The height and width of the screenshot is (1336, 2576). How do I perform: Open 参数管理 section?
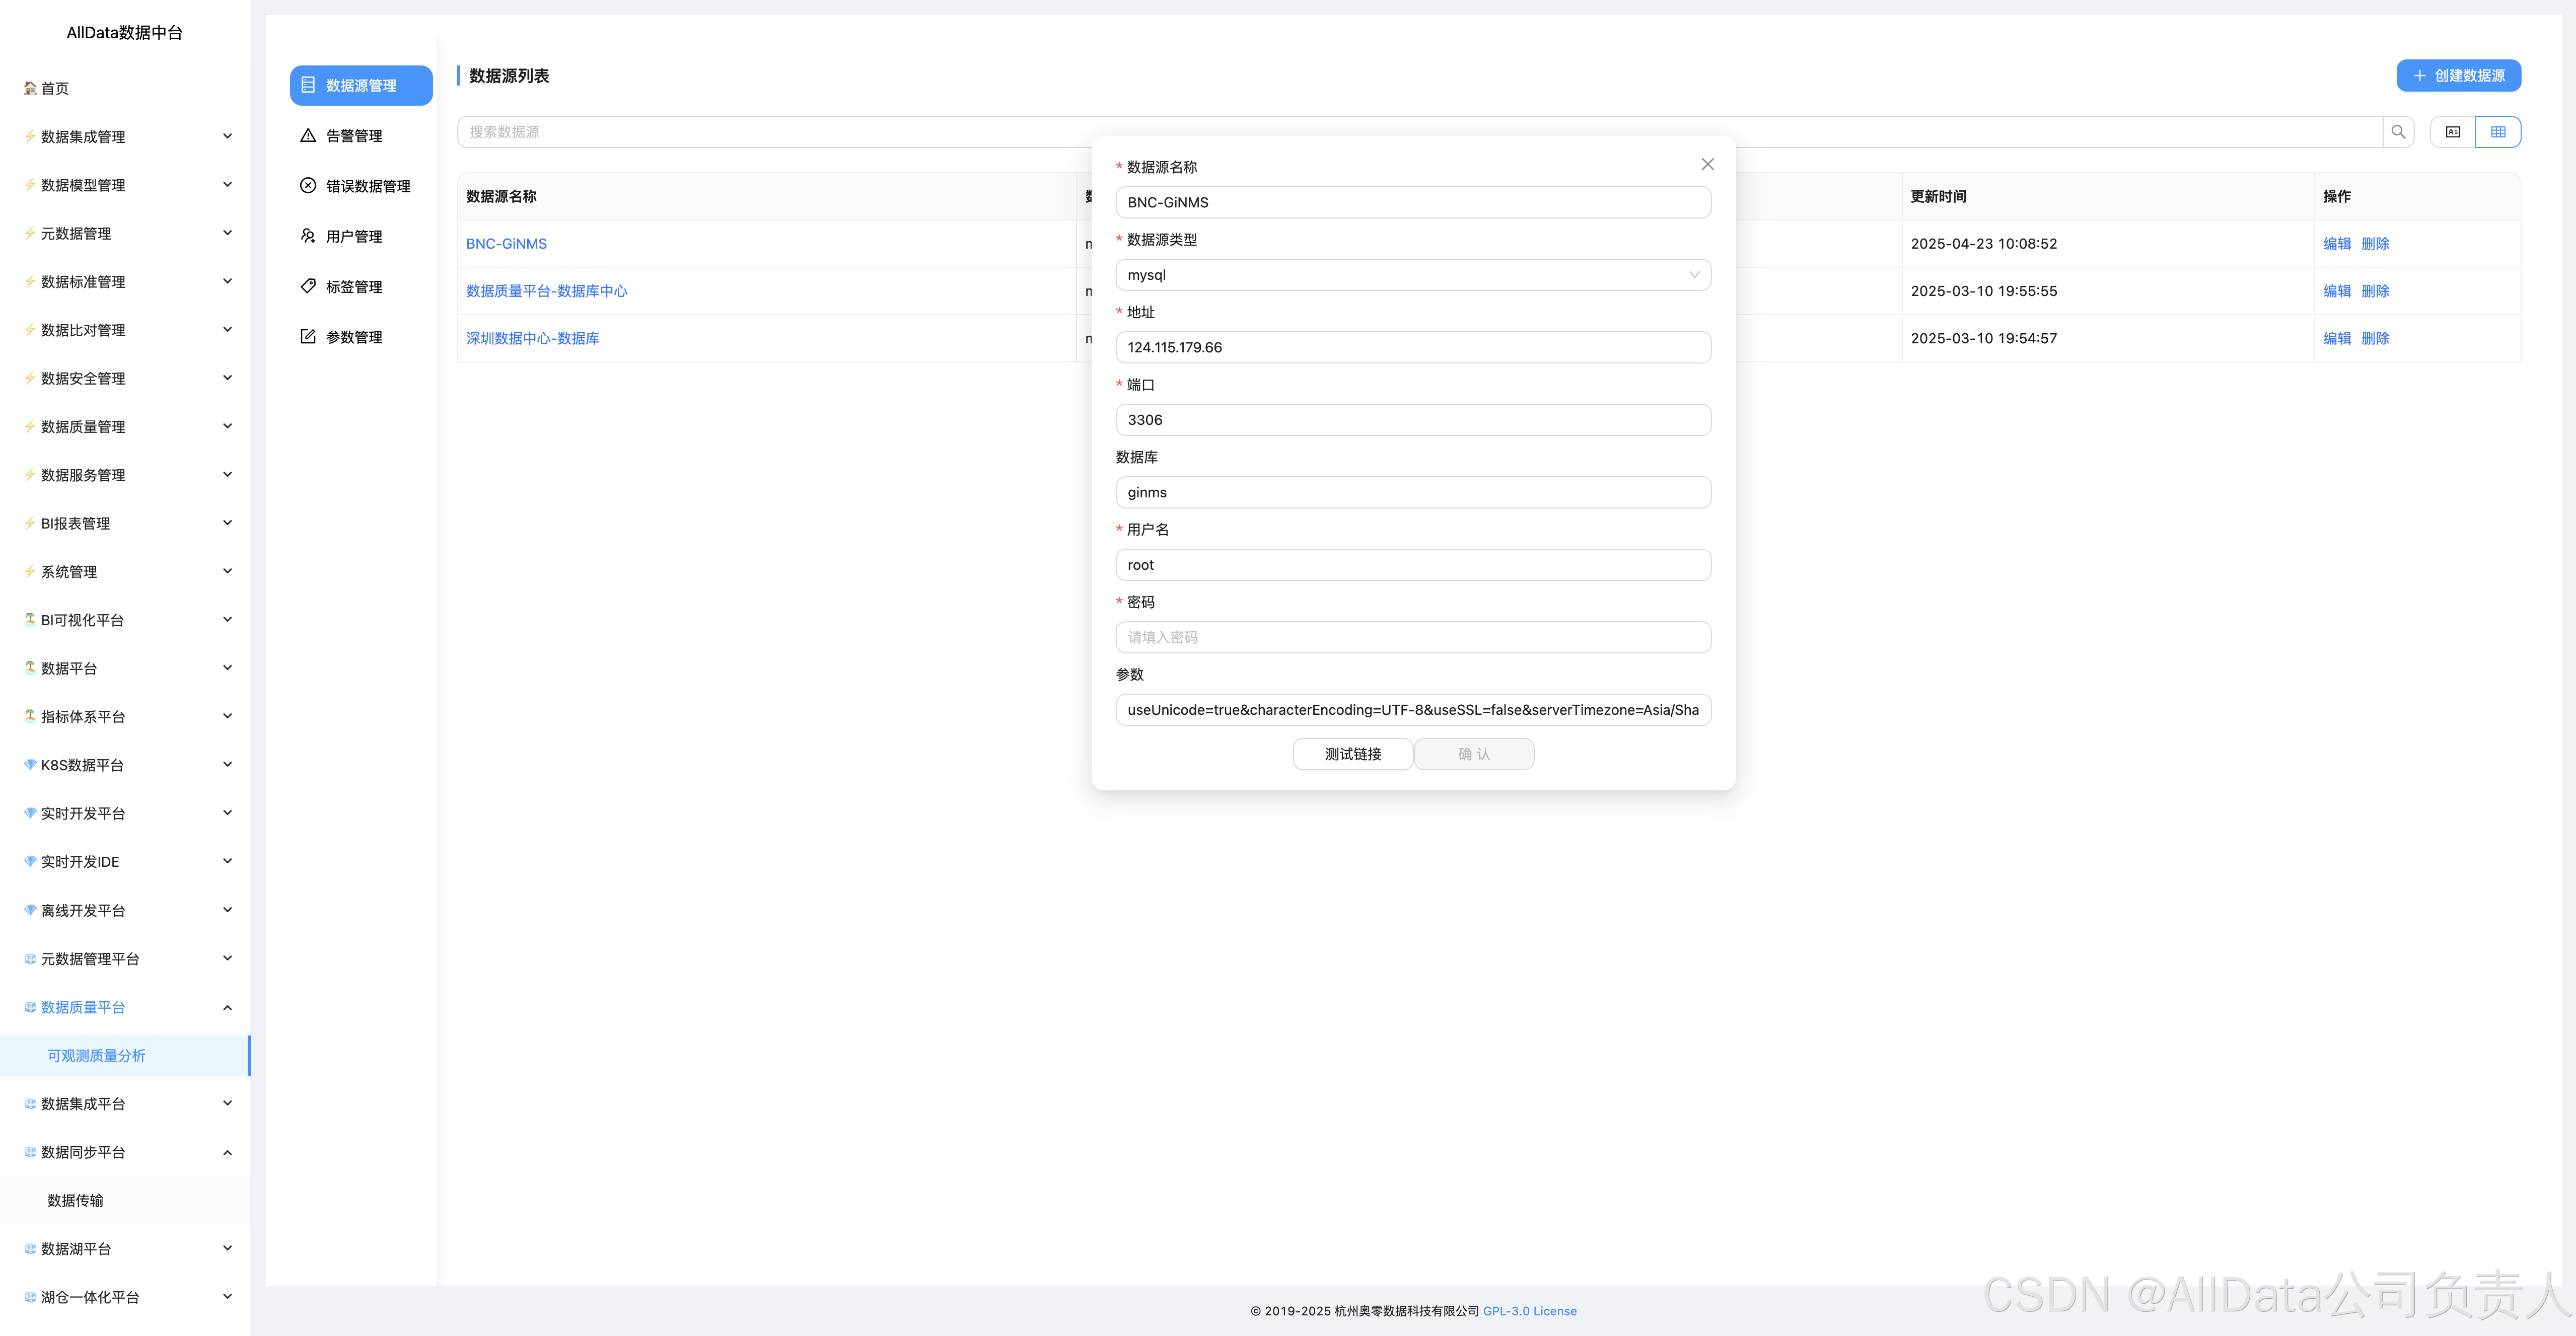click(361, 337)
